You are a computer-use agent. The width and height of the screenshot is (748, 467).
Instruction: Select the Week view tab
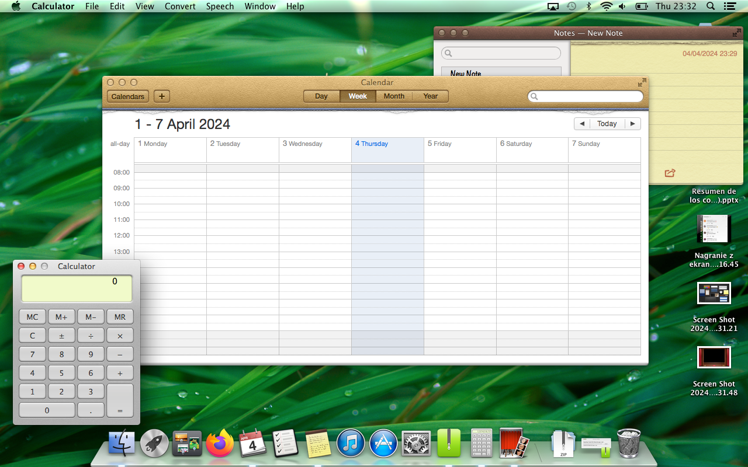pos(358,96)
